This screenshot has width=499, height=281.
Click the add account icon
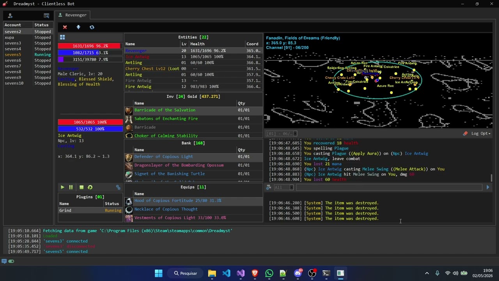(x=10, y=16)
